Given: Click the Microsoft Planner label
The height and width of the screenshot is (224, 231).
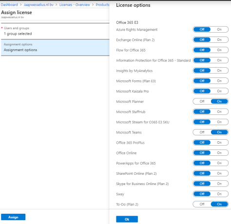Looking at the screenshot, I should (130, 102).
